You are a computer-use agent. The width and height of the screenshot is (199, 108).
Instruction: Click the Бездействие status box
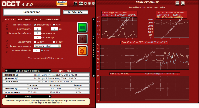click(32, 12)
